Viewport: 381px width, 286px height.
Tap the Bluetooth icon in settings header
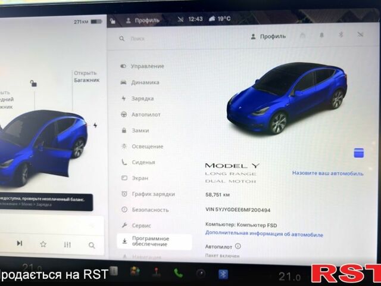341,35
